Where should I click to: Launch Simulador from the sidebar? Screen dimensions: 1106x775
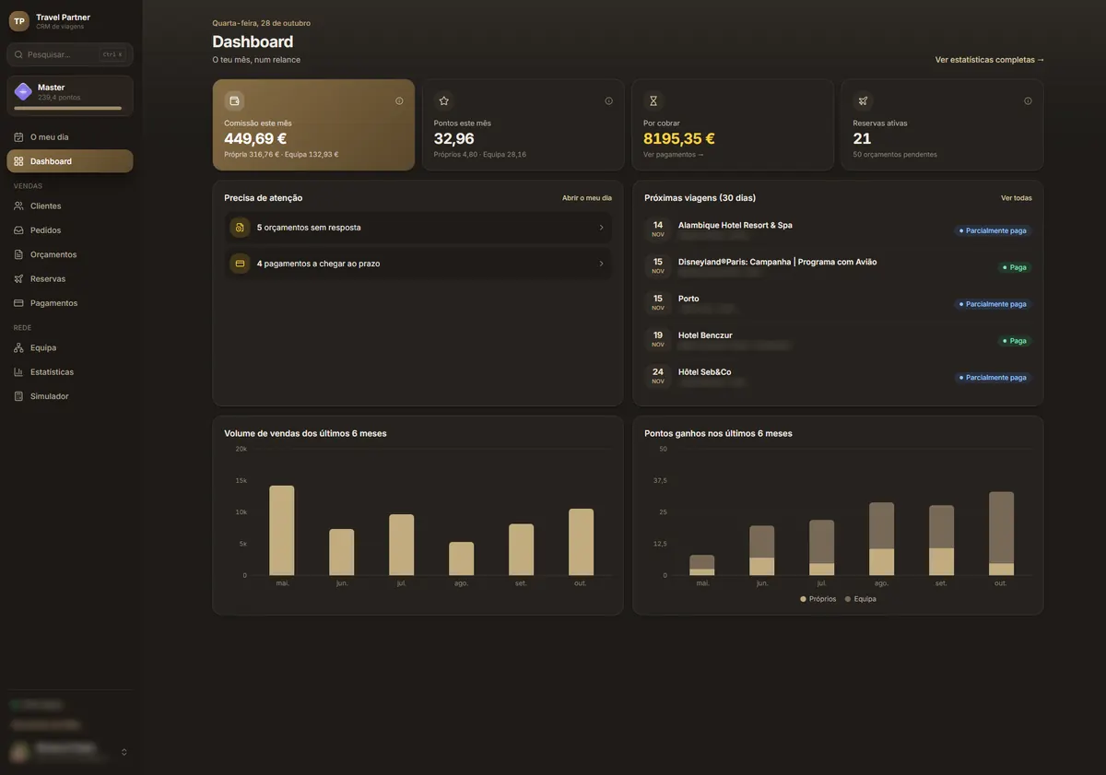pos(70,396)
